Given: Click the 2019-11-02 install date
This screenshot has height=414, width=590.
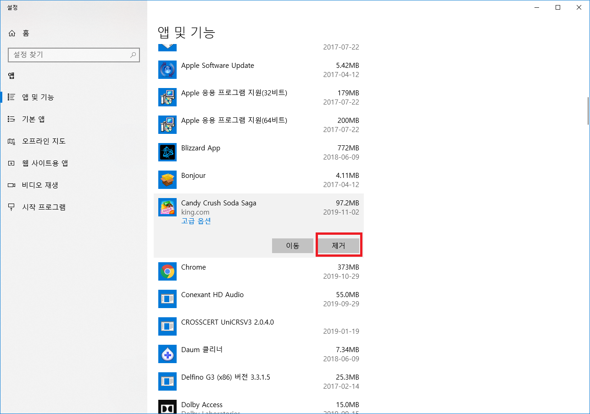Looking at the screenshot, I should (x=341, y=212).
